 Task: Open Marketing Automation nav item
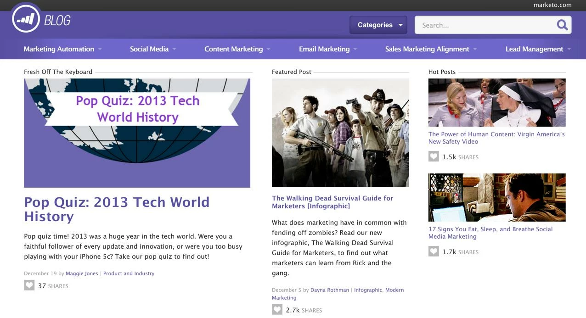tap(59, 49)
